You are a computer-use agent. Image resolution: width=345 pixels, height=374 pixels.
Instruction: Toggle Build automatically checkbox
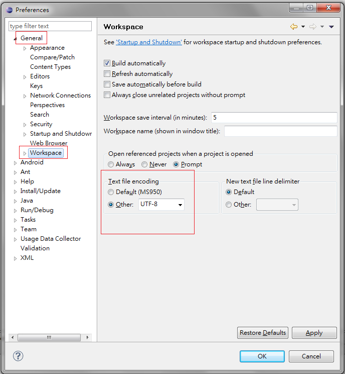107,63
